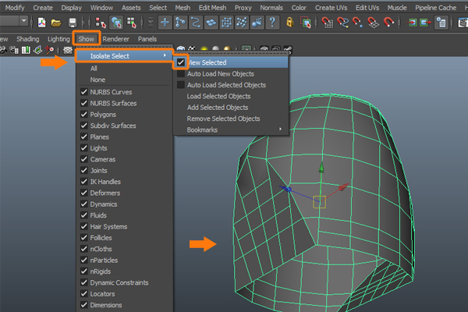Open the Renderer panel menu
Image resolution: width=468 pixels, height=312 pixels.
[116, 38]
